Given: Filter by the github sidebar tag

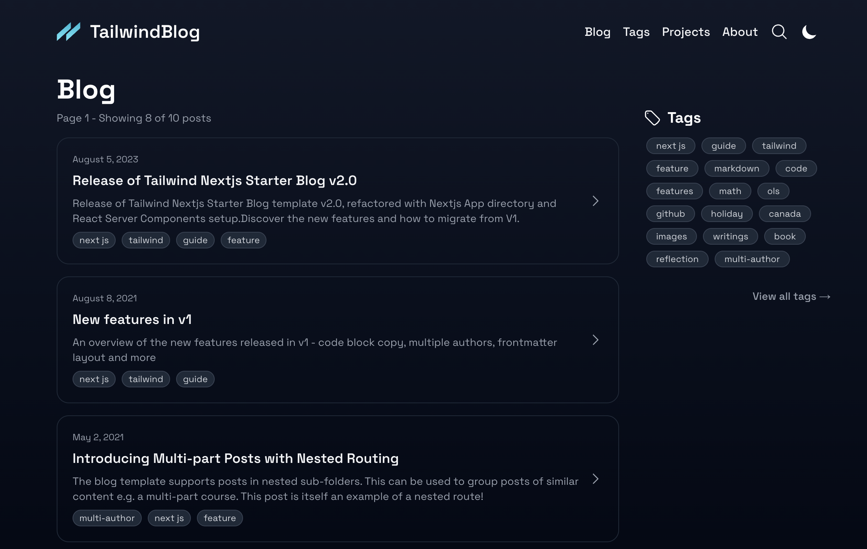Looking at the screenshot, I should (x=670, y=214).
